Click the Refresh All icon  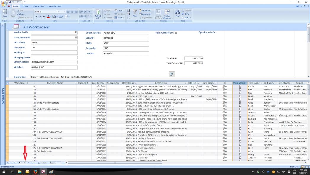point(98,13)
